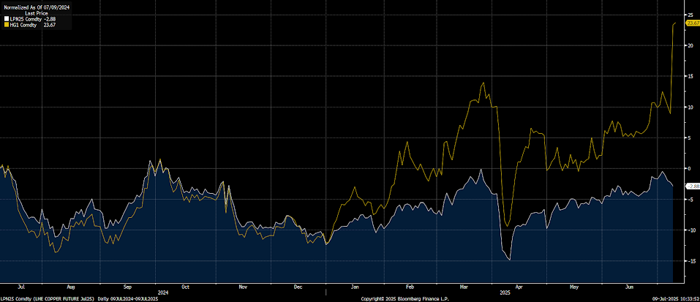Image resolution: width=700 pixels, height=302 pixels.
Task: Click the Dec month label
Action: [298, 287]
